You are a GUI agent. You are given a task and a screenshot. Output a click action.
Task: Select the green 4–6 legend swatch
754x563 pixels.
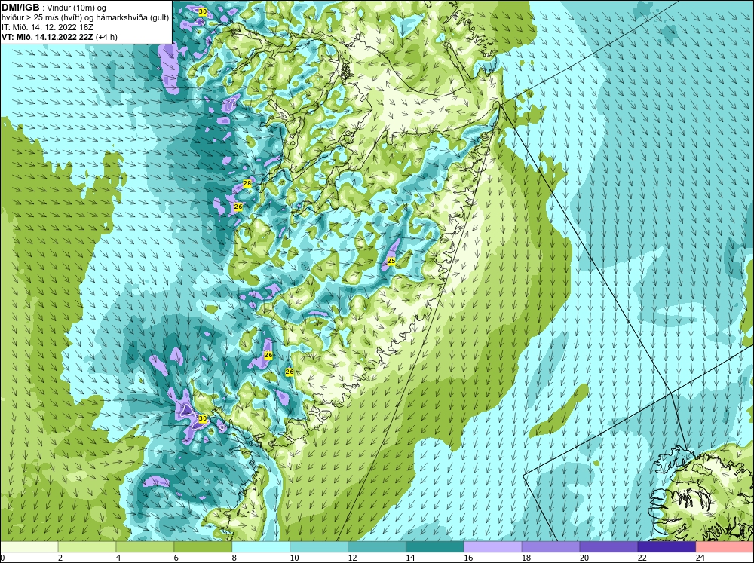[145, 547]
